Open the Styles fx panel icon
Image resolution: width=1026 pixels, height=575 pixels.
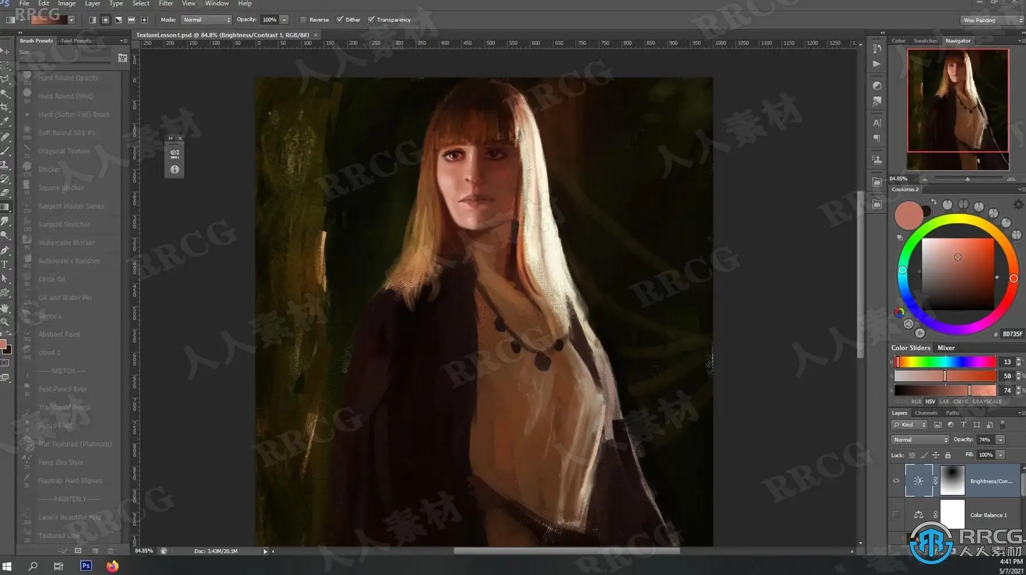[x=877, y=102]
